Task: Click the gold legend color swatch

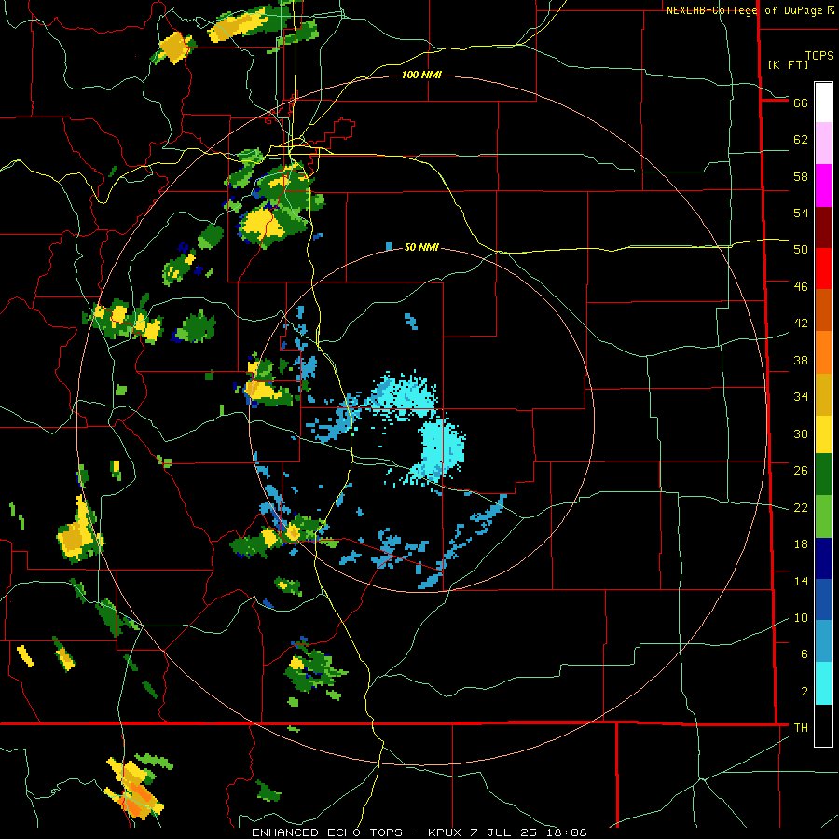Action: [x=823, y=394]
